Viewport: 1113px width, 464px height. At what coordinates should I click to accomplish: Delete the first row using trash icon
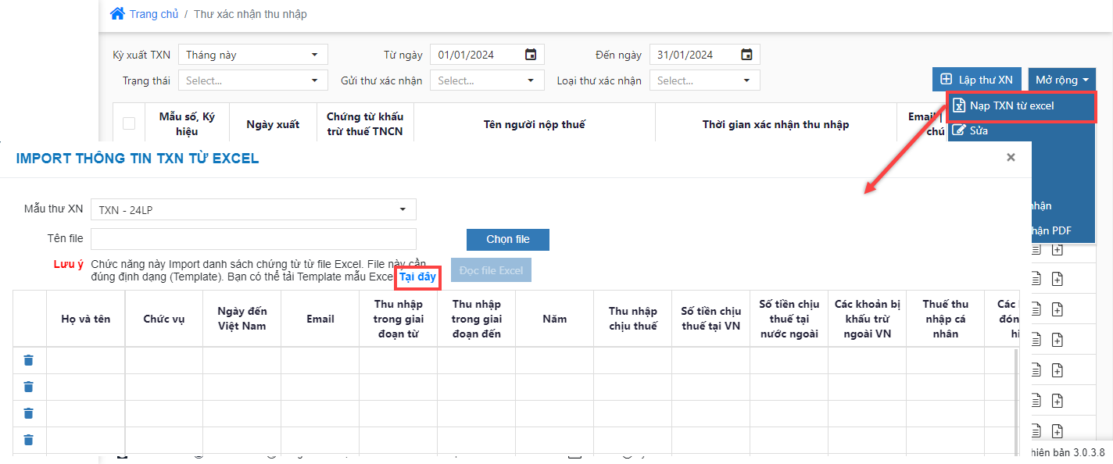tap(29, 360)
